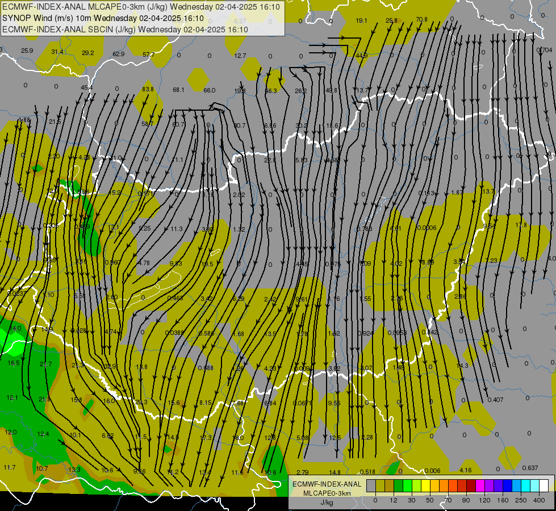Click the SBCIN title line

125,30
